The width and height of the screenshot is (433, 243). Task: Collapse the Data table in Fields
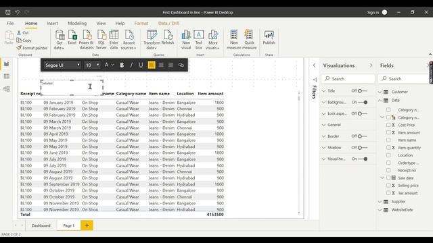pos(380,101)
